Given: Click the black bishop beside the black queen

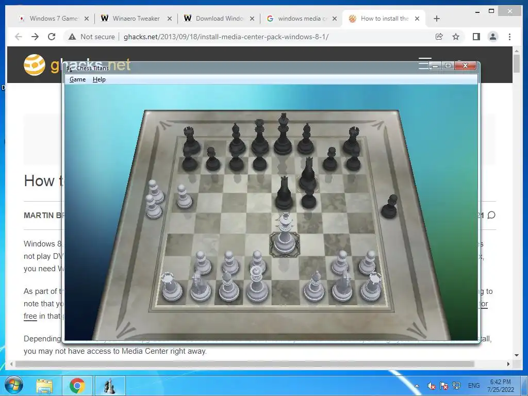Looking at the screenshot, I should tap(237, 139).
